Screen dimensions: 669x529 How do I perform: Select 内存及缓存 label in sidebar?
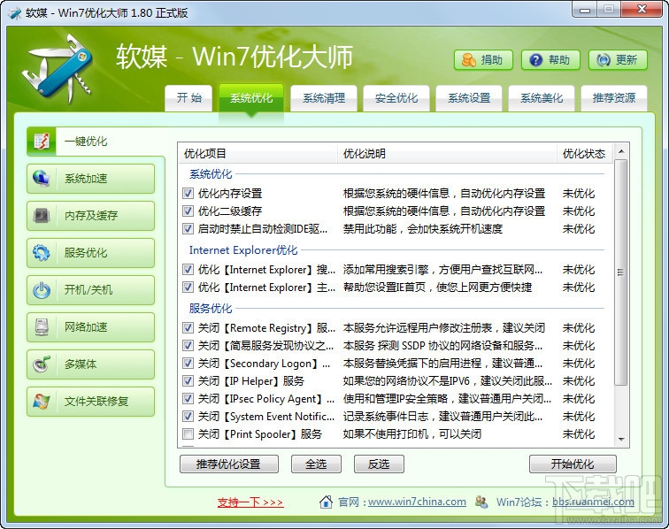pos(91,216)
